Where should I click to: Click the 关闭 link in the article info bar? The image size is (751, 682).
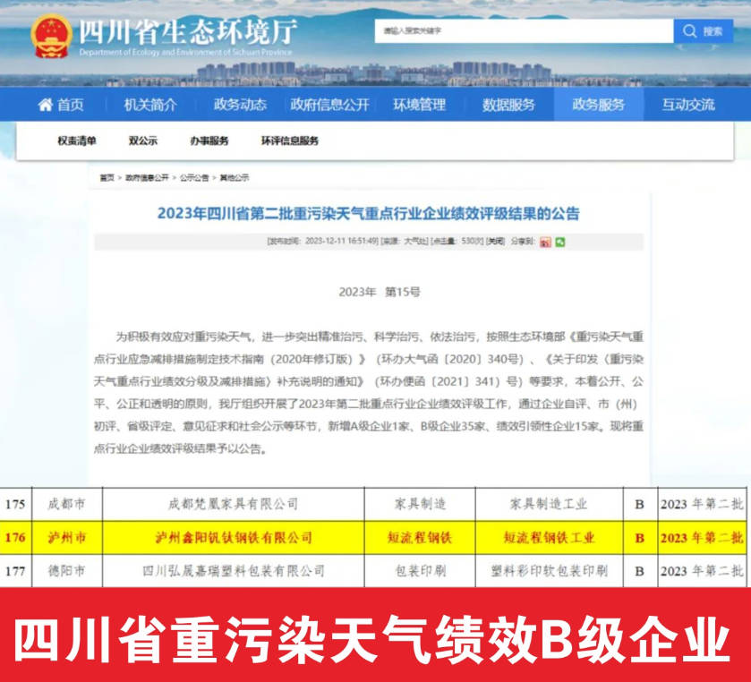click(495, 242)
